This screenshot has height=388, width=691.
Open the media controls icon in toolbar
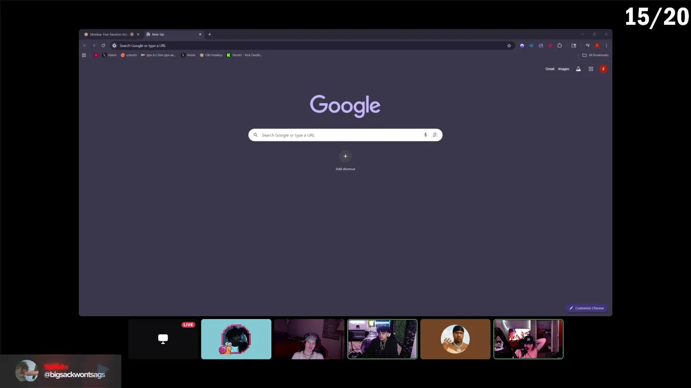(x=587, y=45)
